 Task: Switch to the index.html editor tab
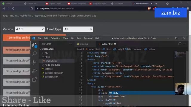107,44
